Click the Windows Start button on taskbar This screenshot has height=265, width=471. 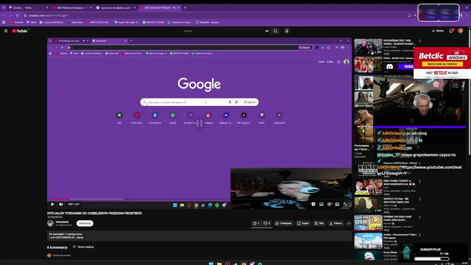tap(211, 264)
